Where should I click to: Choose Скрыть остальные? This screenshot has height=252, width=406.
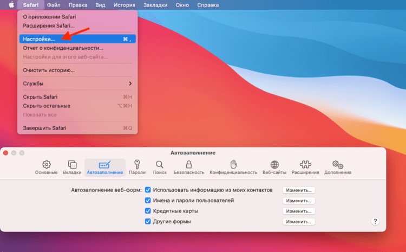[x=77, y=106]
